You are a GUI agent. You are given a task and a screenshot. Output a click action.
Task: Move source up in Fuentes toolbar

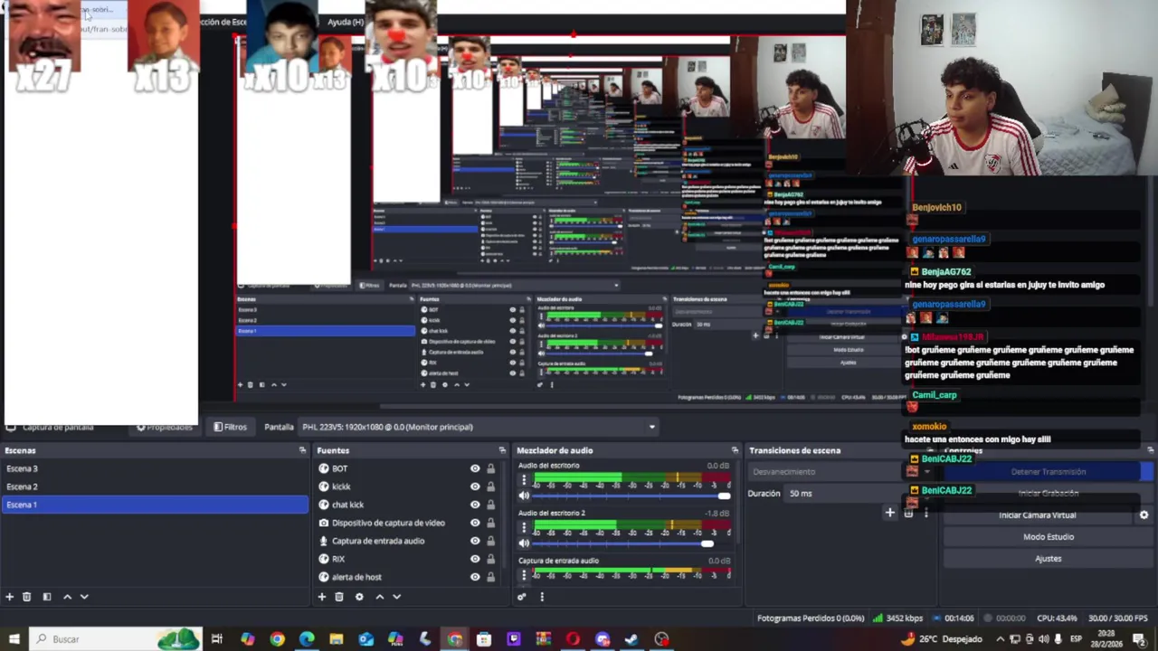coord(379,597)
